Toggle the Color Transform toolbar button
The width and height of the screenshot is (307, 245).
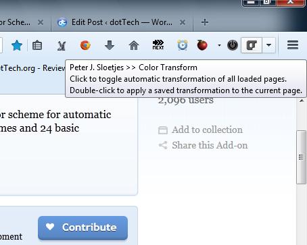click(252, 45)
